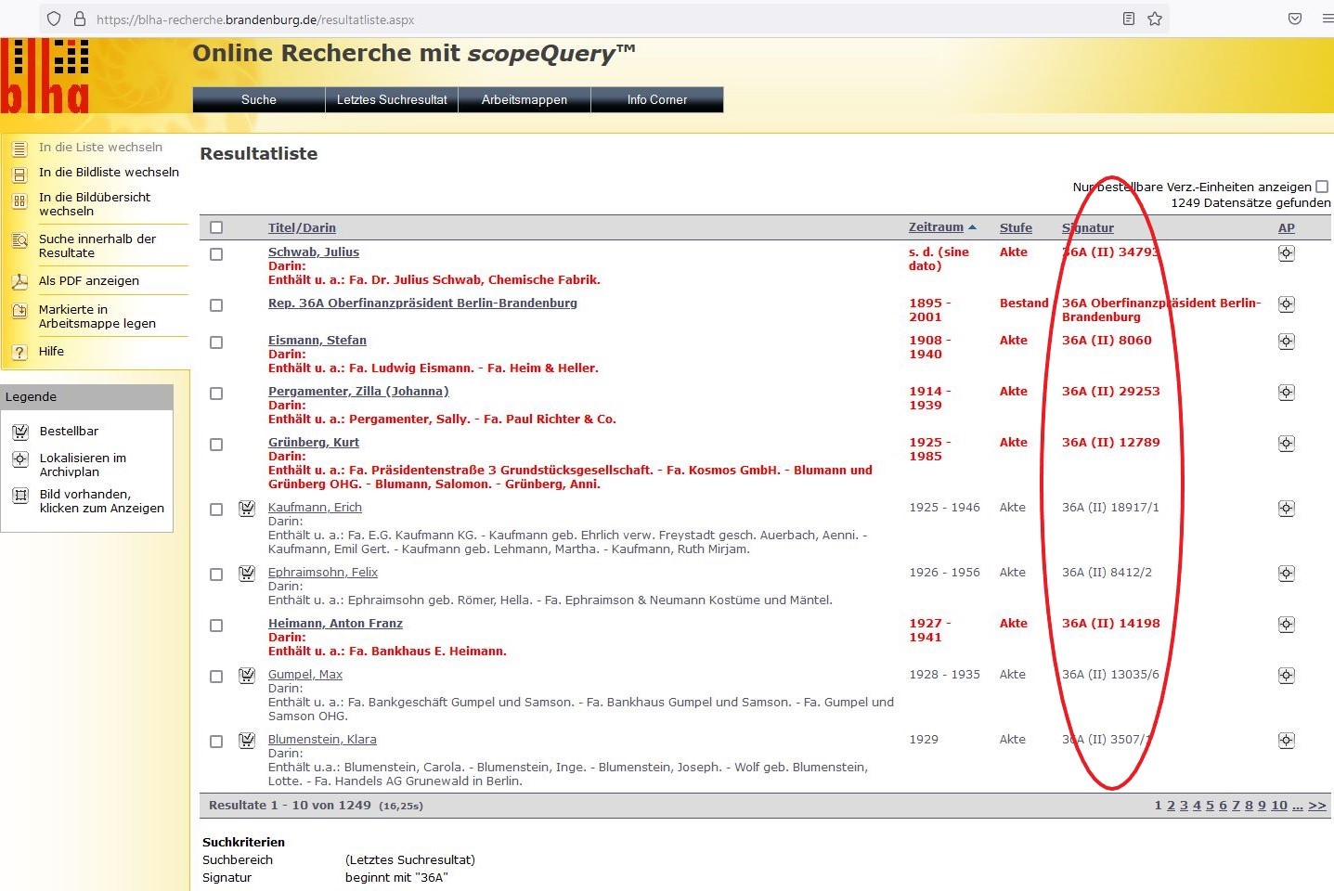Check the box for Eismann, Stefan
Image resolution: width=1334 pixels, height=891 pixels.
click(216, 342)
